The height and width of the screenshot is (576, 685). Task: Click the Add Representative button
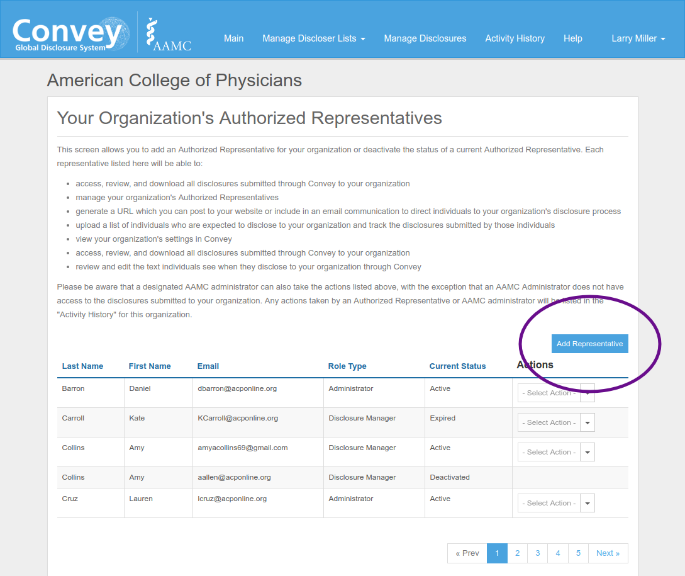[x=590, y=344]
